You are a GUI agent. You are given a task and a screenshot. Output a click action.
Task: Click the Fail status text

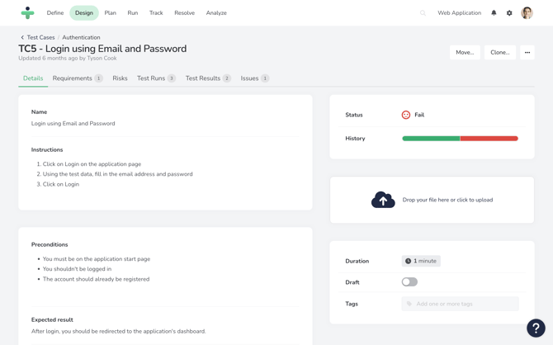point(419,115)
